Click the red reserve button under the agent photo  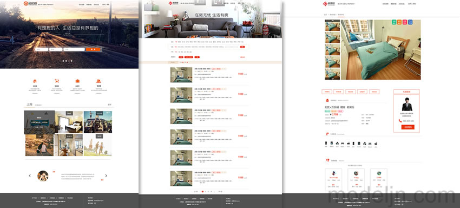click(x=408, y=127)
